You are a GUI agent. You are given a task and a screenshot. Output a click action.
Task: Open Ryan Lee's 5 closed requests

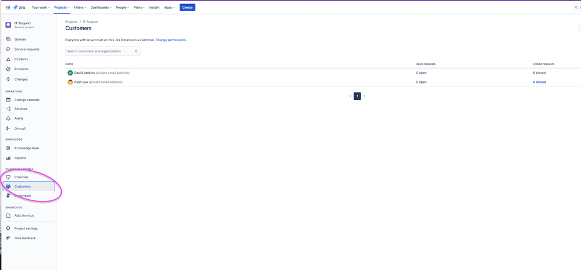click(x=539, y=82)
